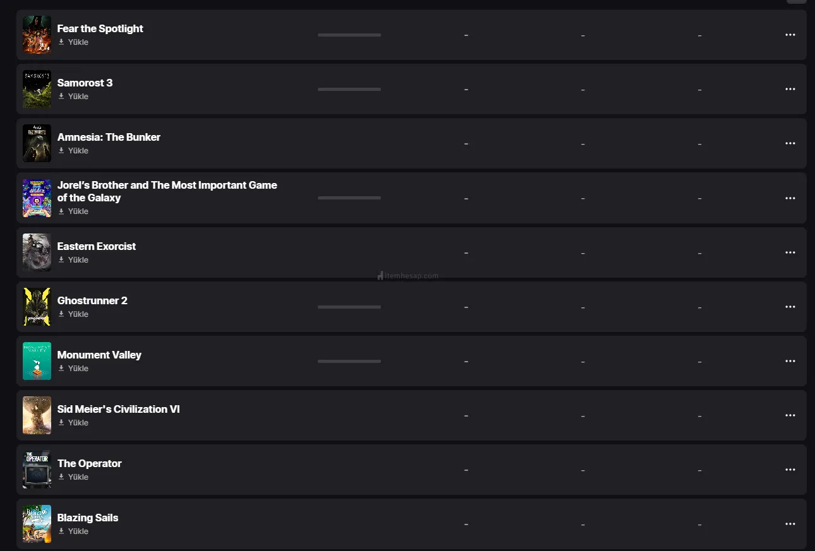This screenshot has width=815, height=551.
Task: Open options menu for Blazing Sails
Action: (790, 524)
